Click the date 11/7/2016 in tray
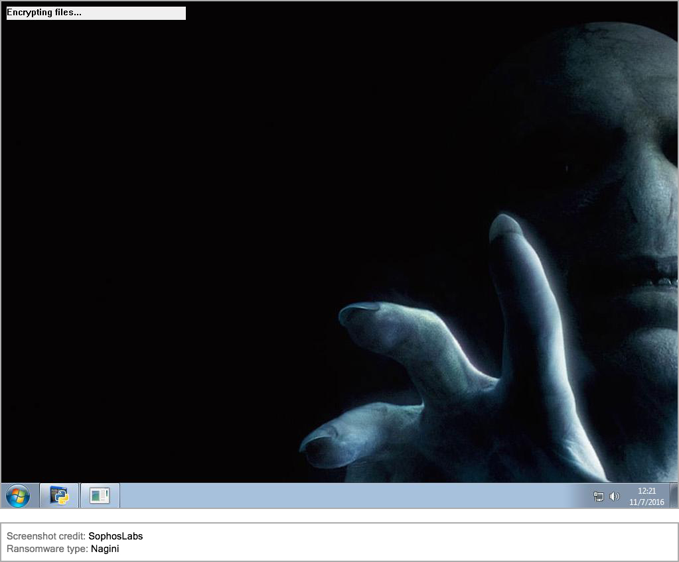Screen dimensions: 679x562 pos(646,502)
